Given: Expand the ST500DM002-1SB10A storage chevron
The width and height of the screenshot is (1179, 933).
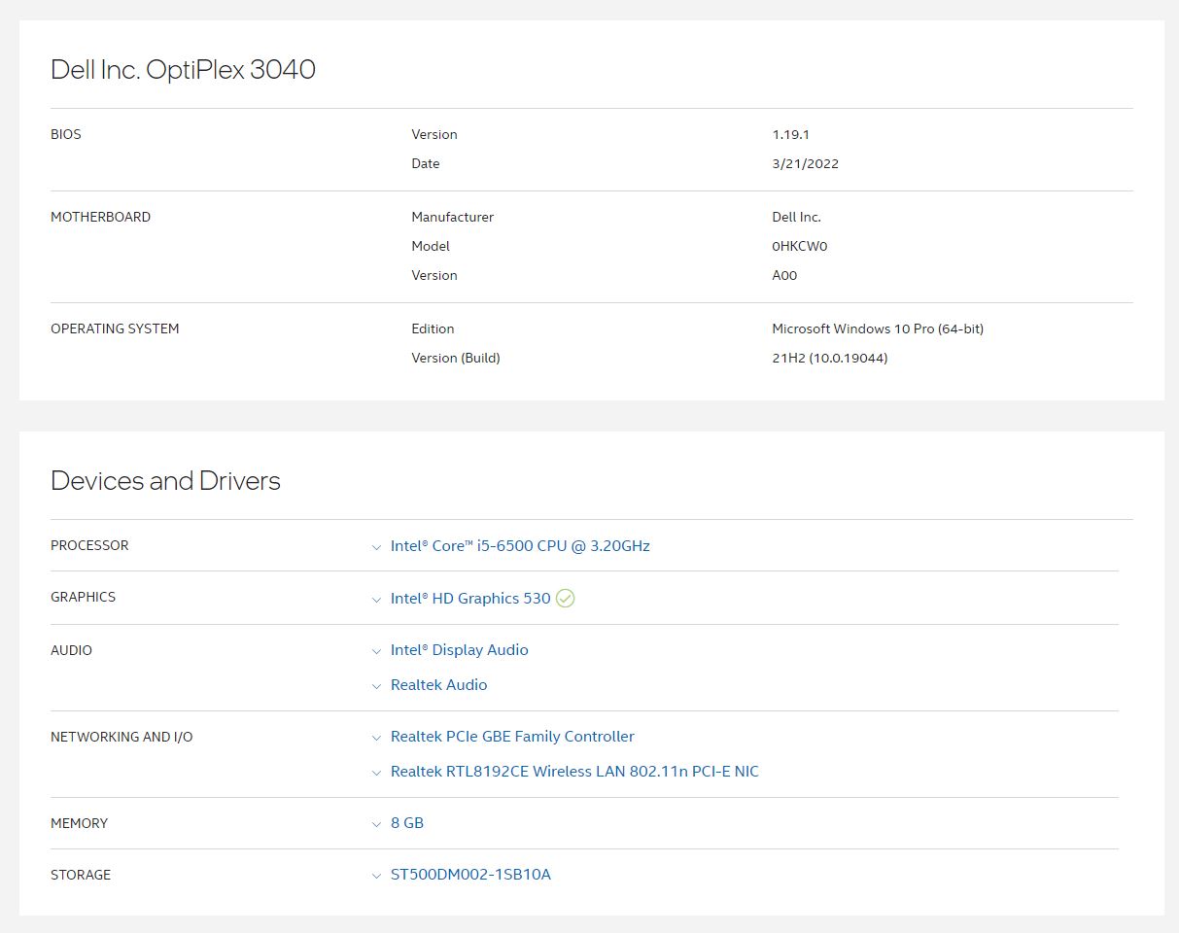Looking at the screenshot, I should 376,876.
